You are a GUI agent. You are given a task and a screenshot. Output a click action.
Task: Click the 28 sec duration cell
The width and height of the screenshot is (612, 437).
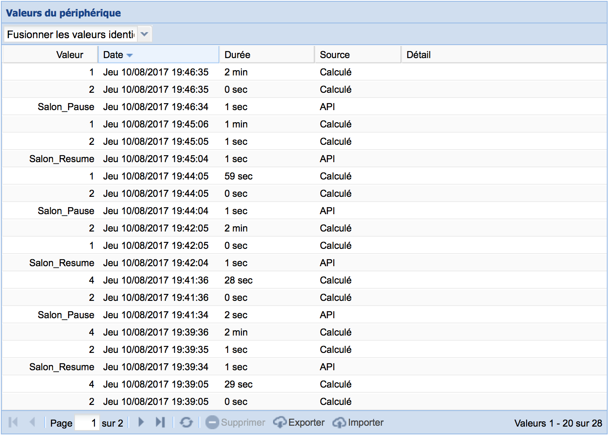[x=238, y=280]
